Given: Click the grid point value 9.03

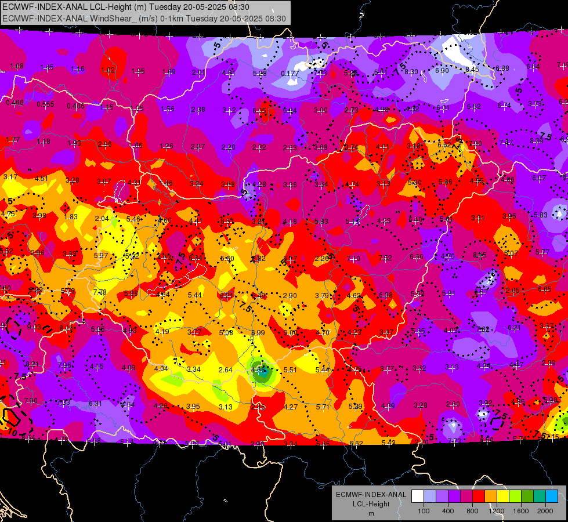Looking at the screenshot, I should tap(34, 327).
